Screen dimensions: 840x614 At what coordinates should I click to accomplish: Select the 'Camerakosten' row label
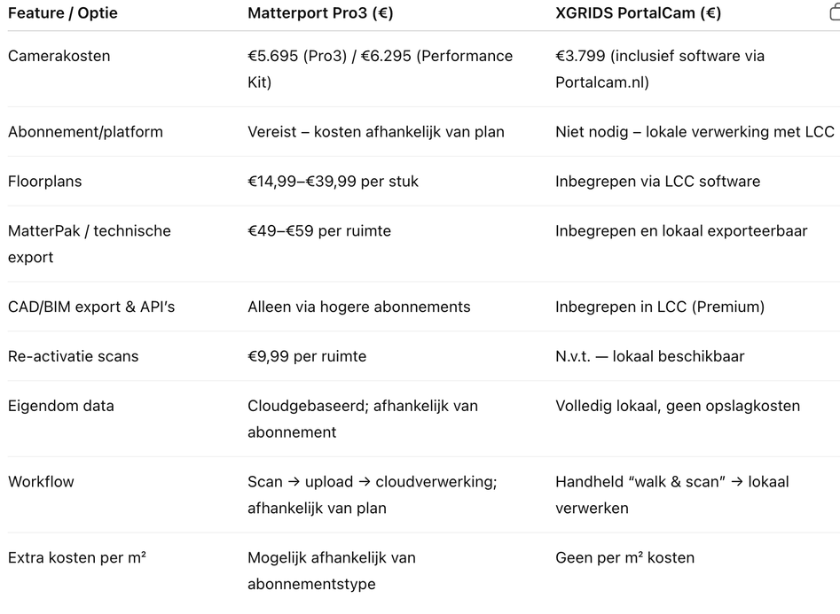[x=59, y=56]
